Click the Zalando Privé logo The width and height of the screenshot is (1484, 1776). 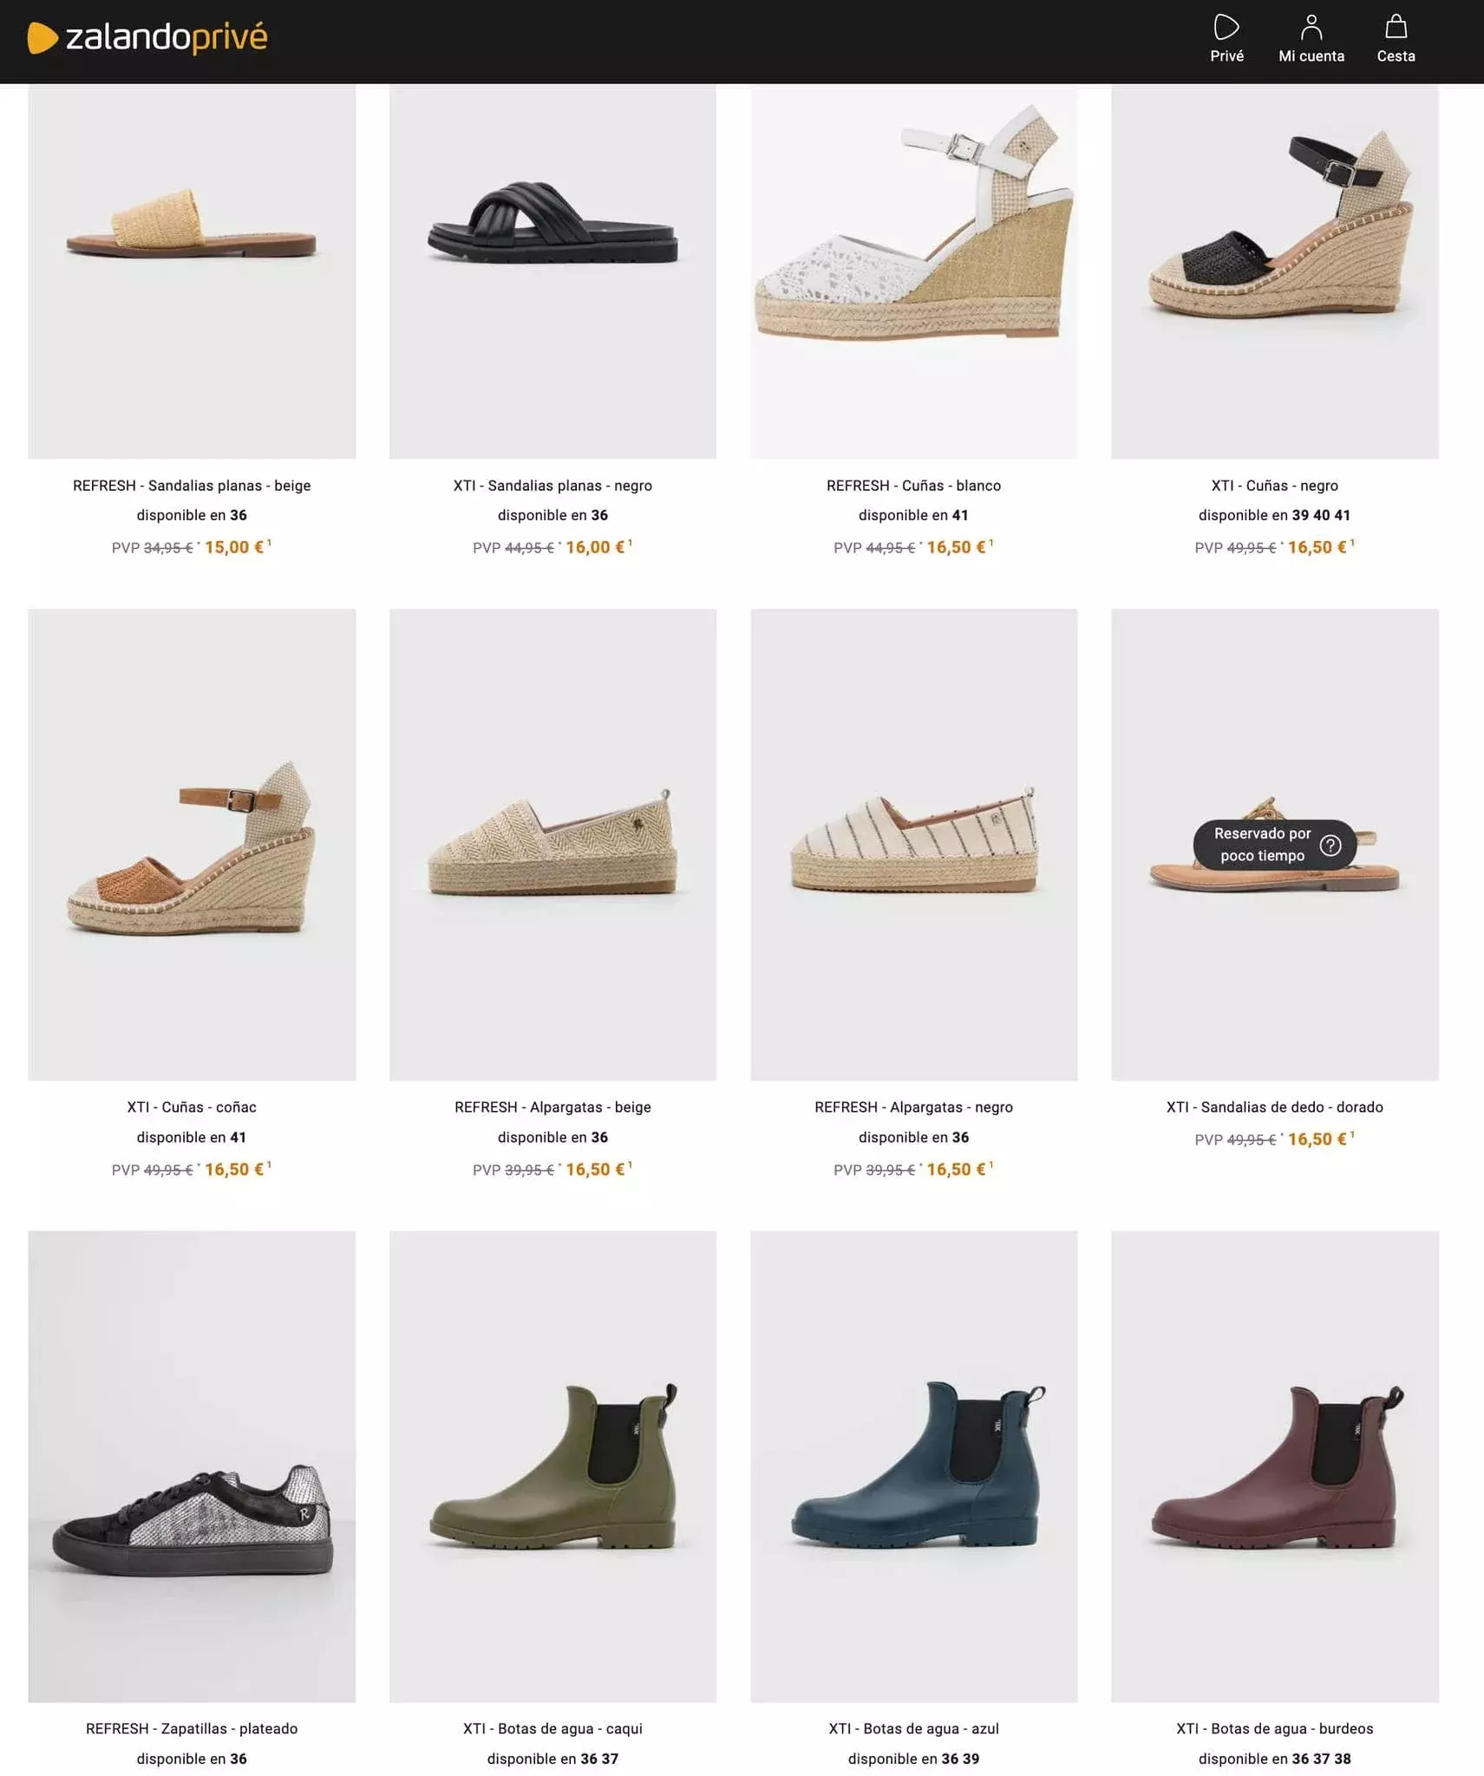click(x=147, y=37)
